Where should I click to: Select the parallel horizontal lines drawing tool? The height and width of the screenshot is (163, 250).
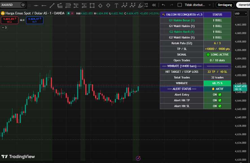click(x=68, y=6)
